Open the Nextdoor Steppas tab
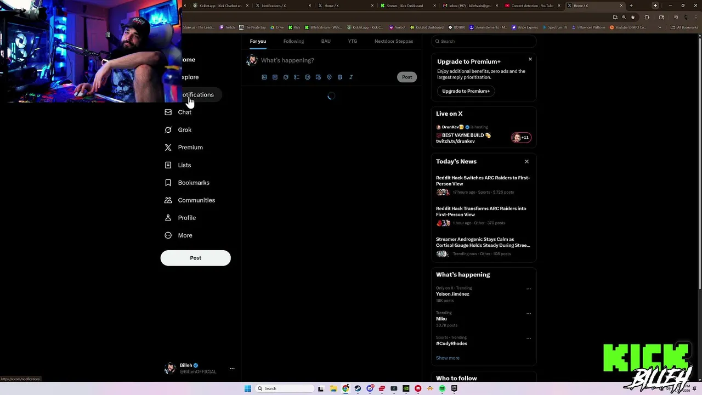Screen dimensions: 702x395 pyautogui.click(x=394, y=41)
